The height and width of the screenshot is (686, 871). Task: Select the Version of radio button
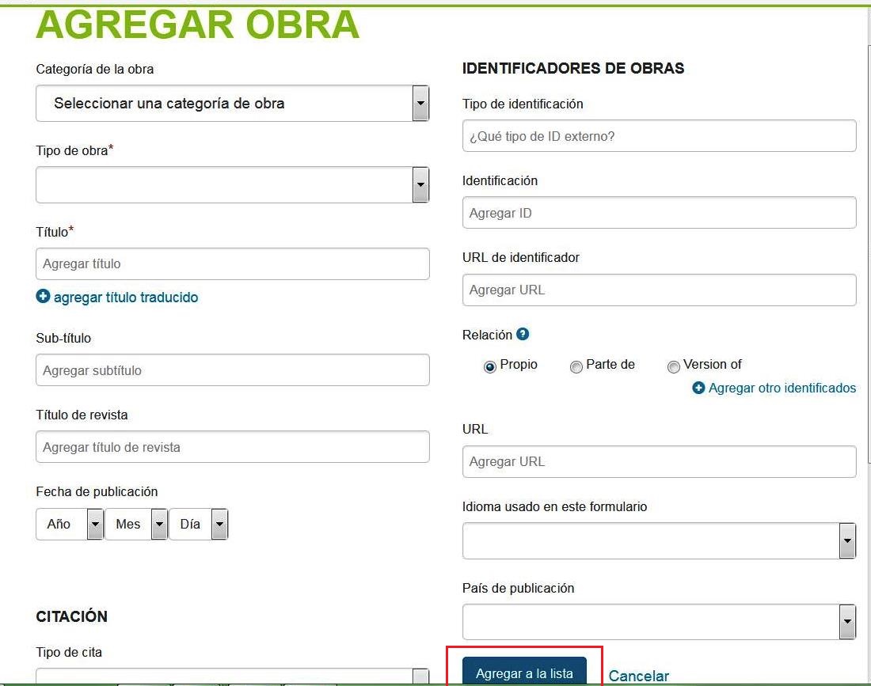(674, 366)
